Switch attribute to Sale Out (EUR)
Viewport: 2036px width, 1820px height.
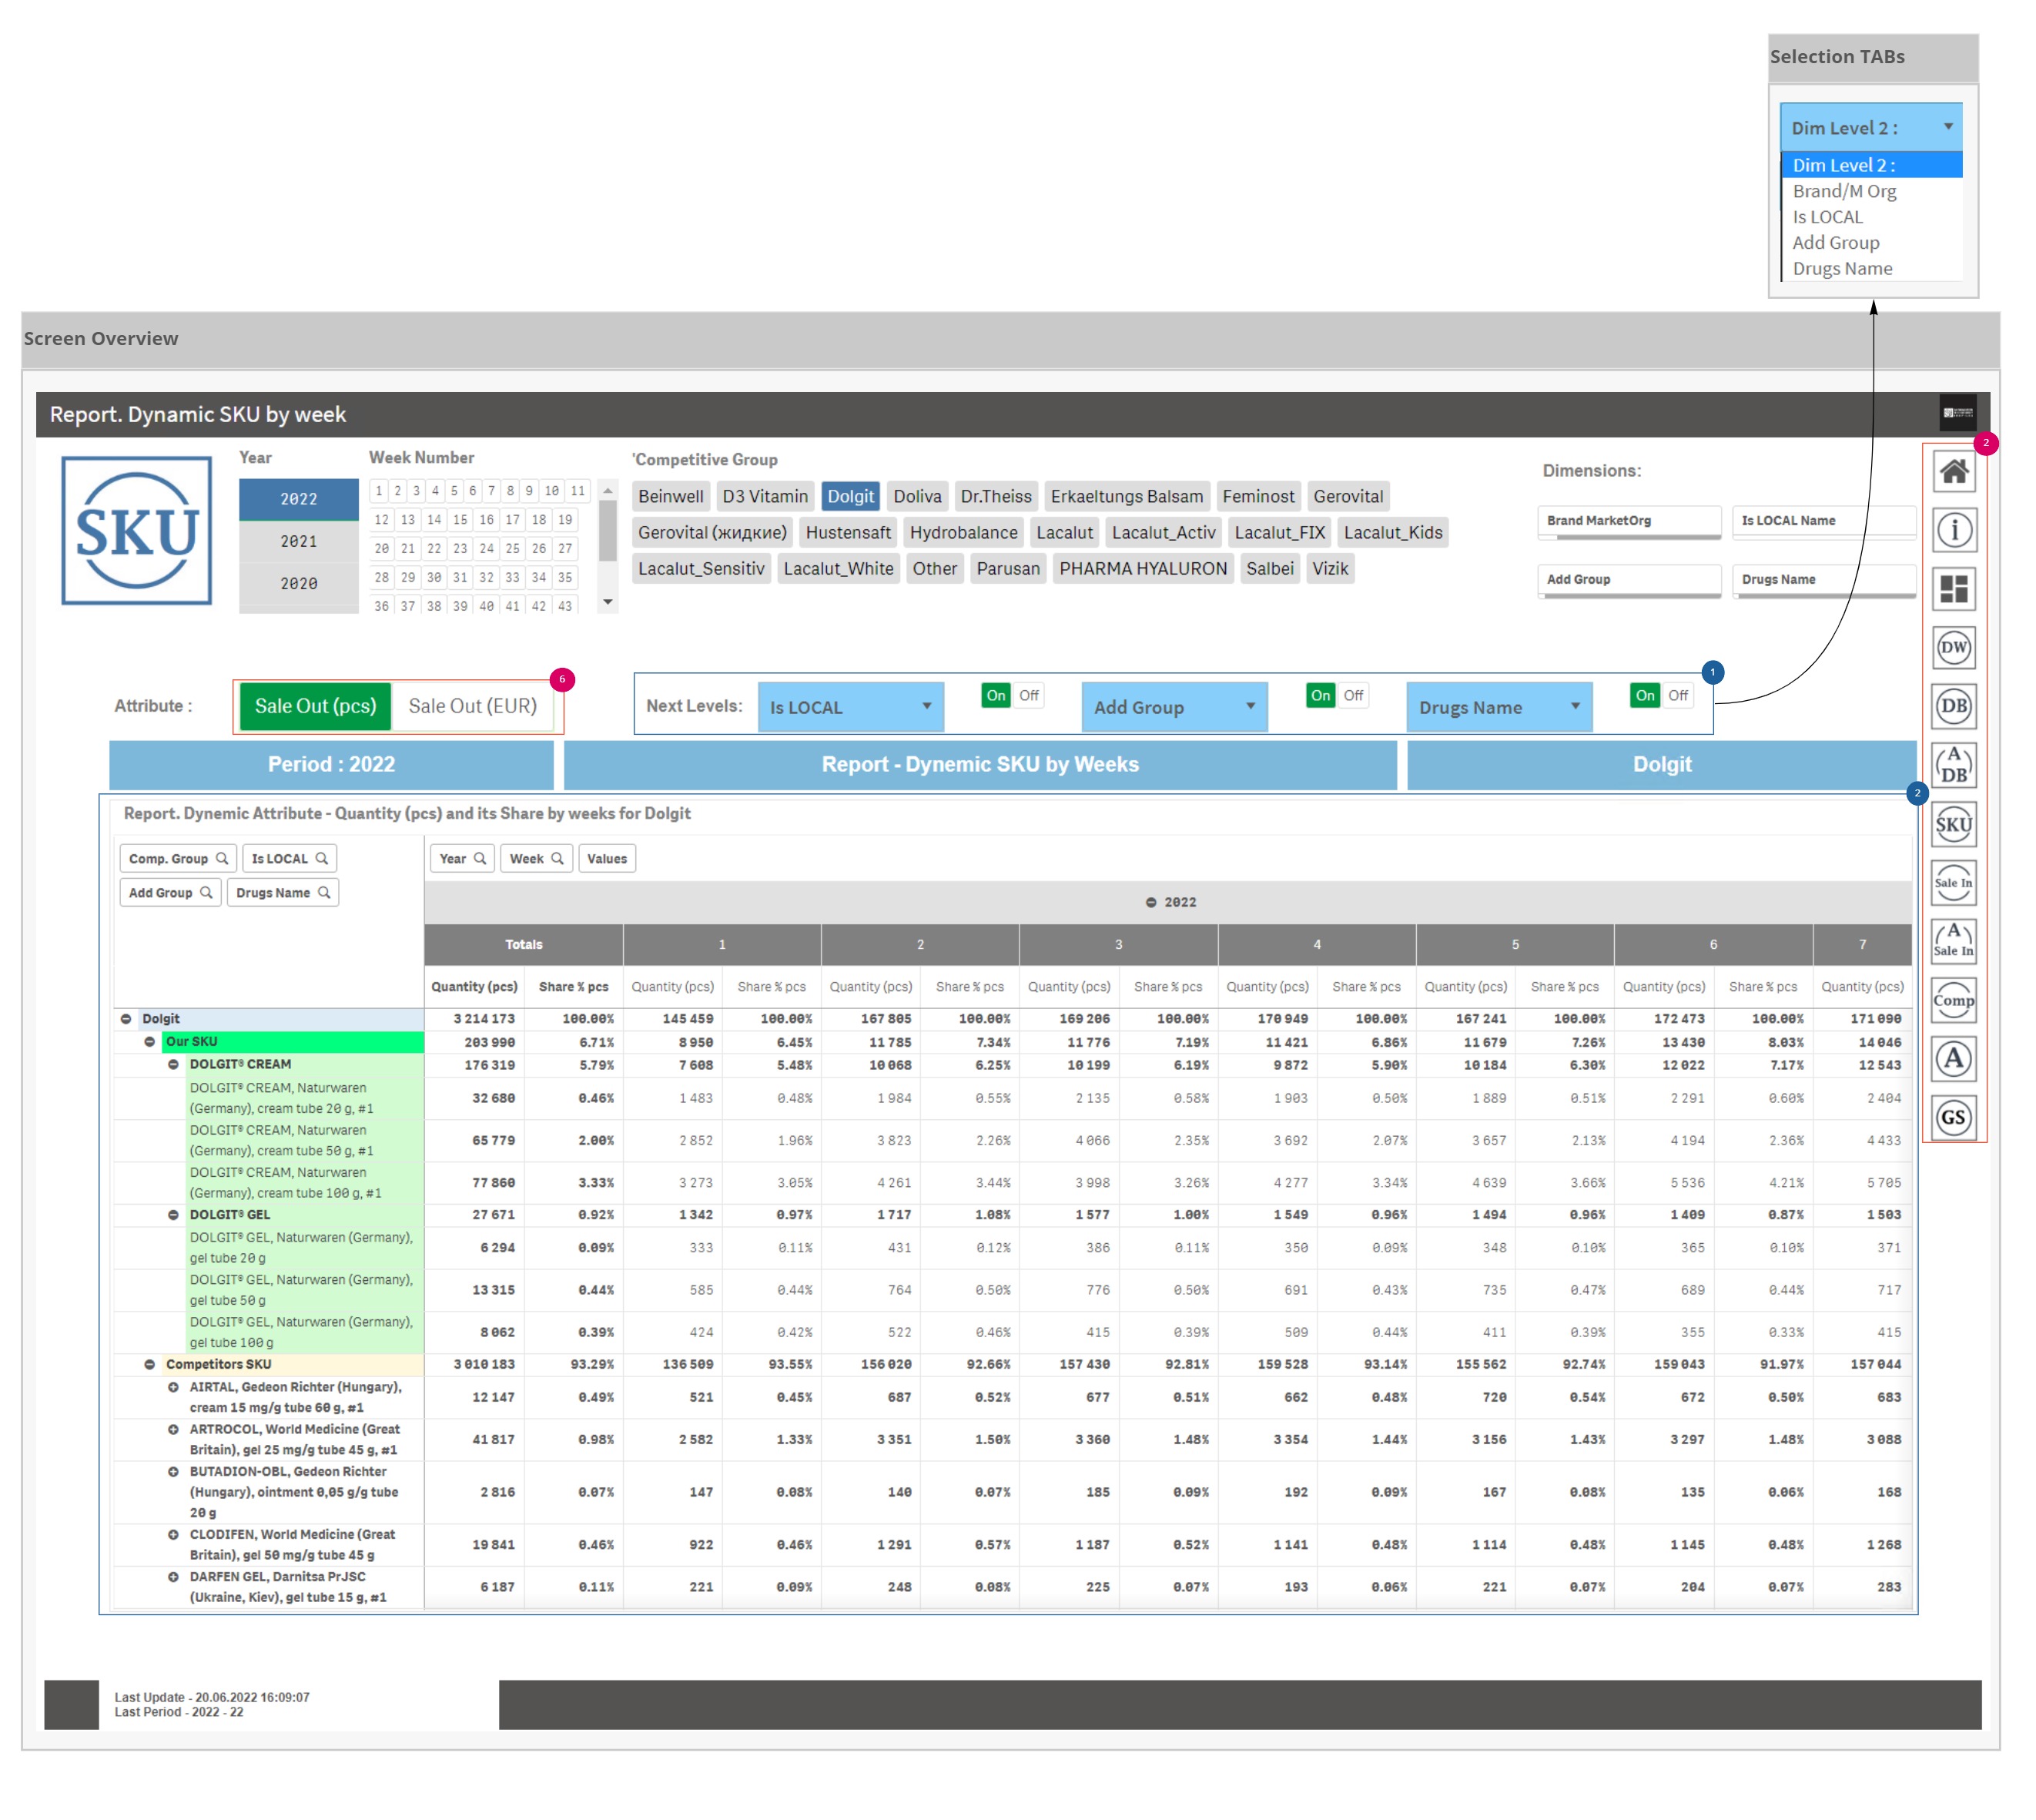tap(472, 706)
